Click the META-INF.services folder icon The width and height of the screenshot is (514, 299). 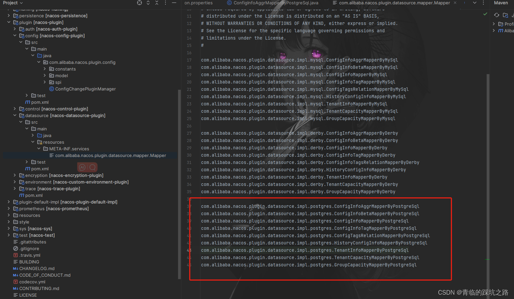pyautogui.click(x=46, y=149)
